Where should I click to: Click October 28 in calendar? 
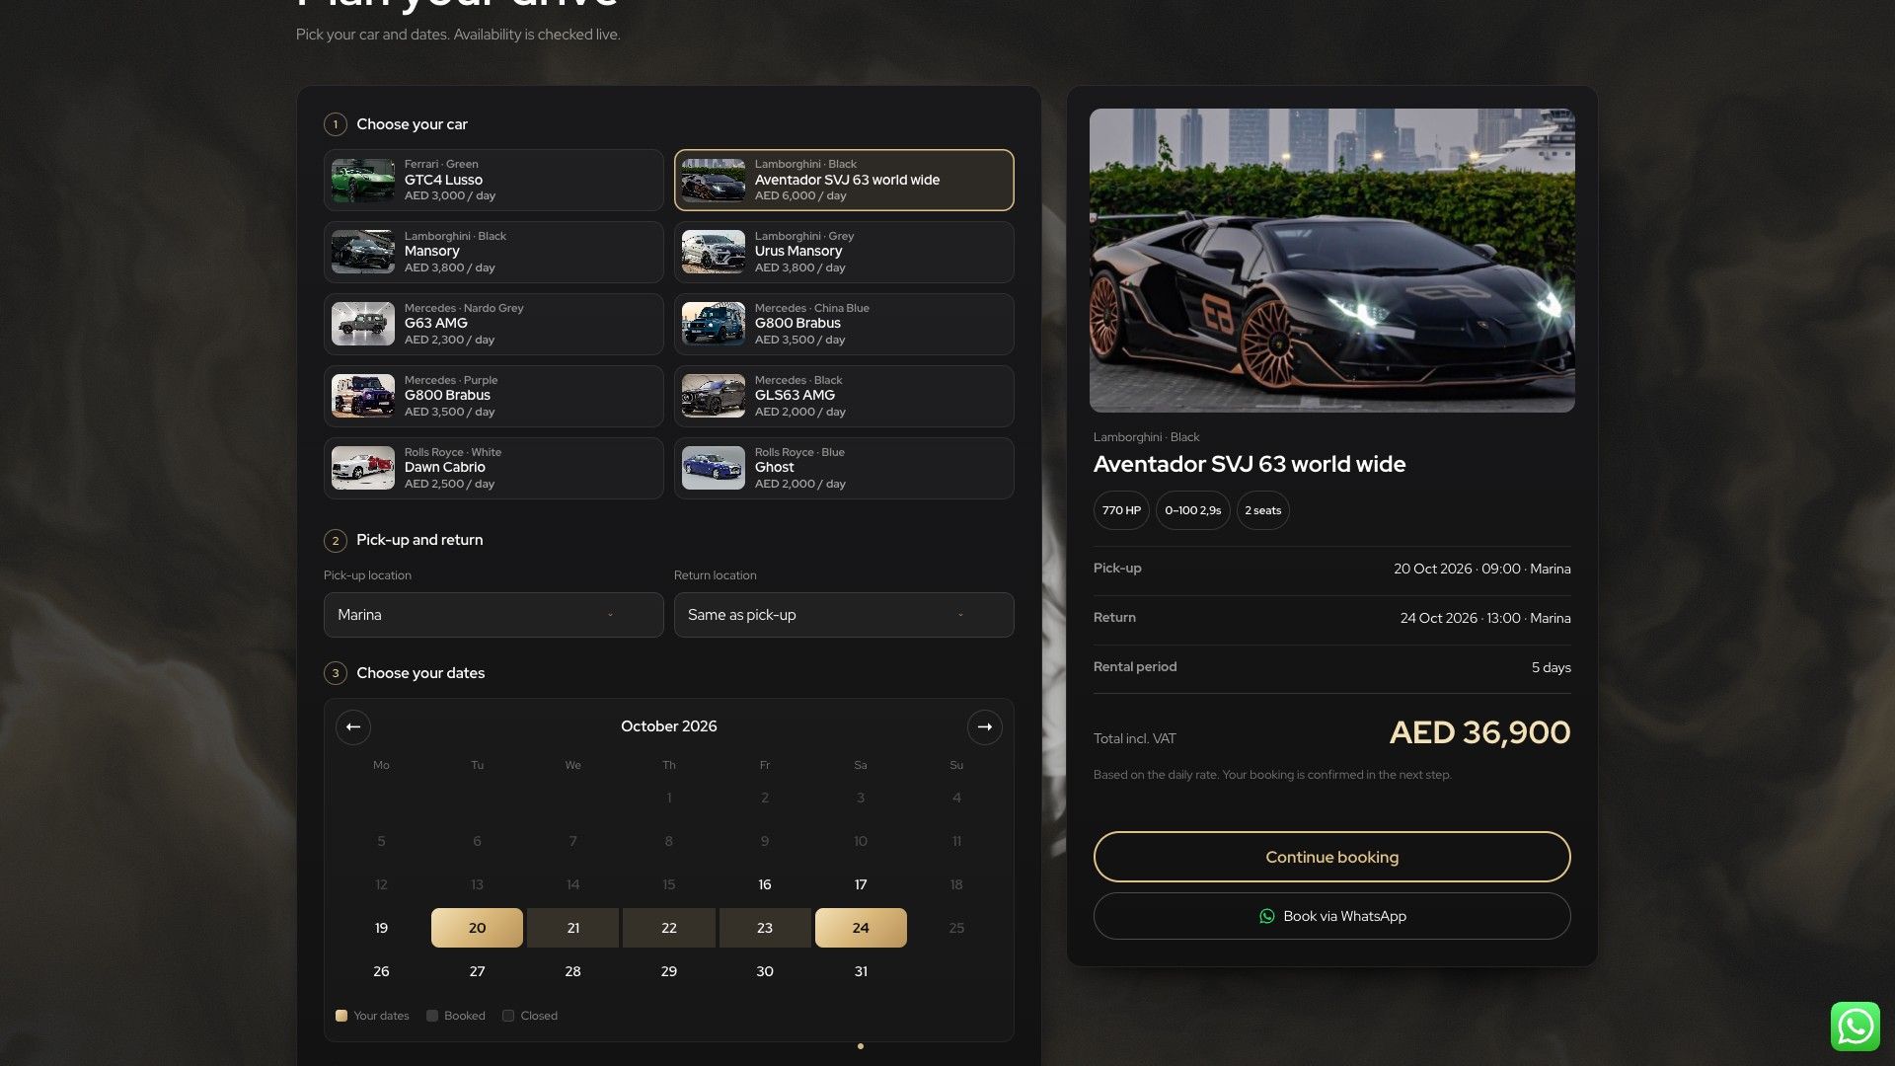pos(572,971)
